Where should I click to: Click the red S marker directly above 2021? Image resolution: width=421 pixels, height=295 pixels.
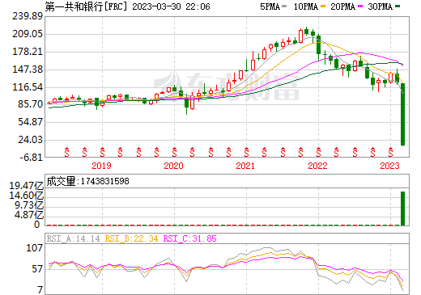coord(246,152)
